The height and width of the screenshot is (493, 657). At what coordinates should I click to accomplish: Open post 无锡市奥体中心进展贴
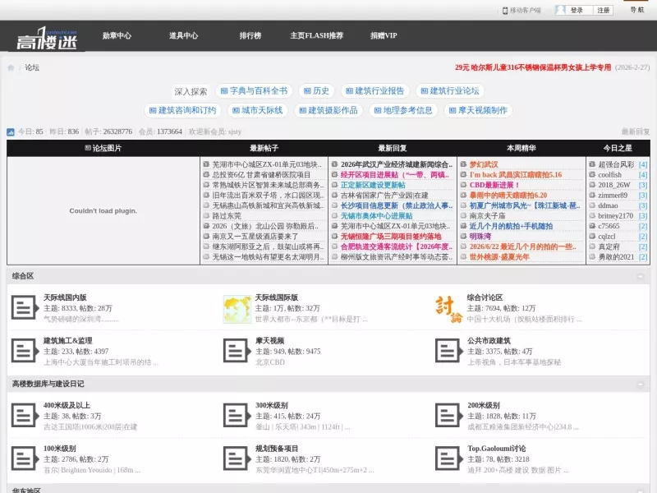click(x=376, y=216)
